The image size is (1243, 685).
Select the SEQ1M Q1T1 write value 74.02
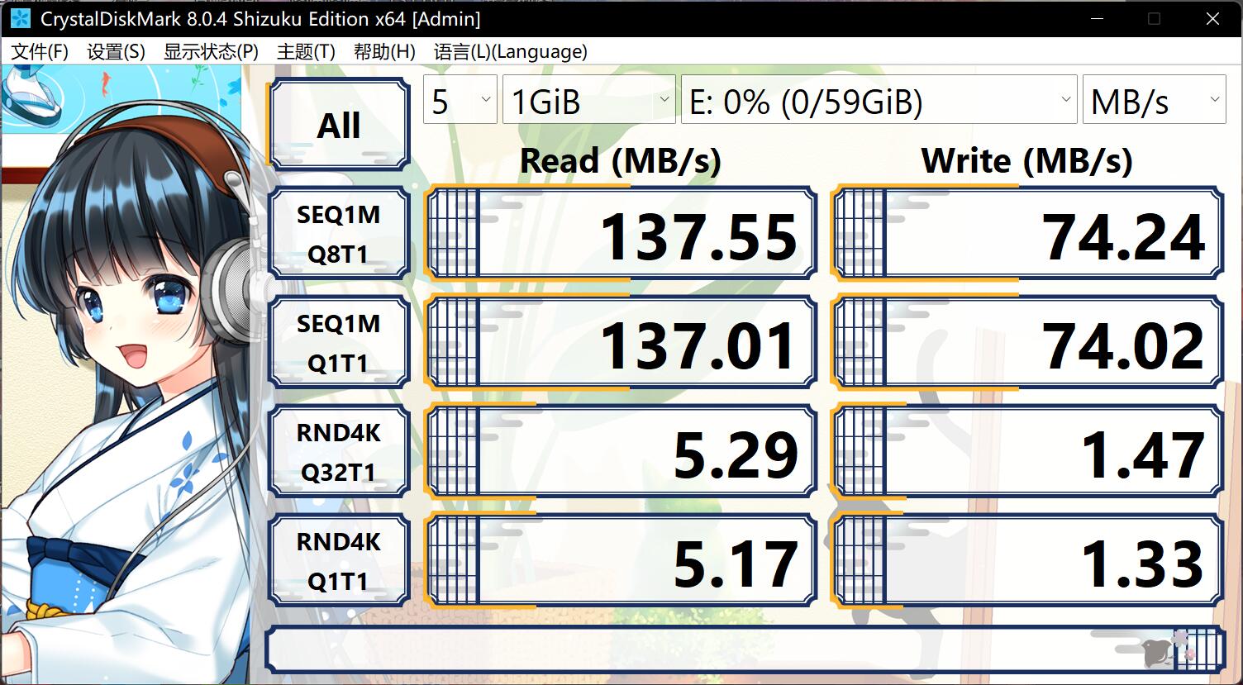1027,343
